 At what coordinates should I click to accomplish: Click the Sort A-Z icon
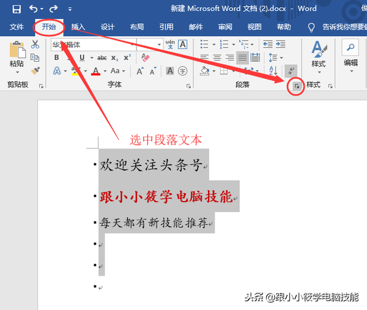click(273, 71)
